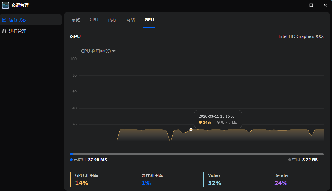Click the 进程管理 layers icon in sidebar
Viewport: 332px width, 191px height.
coord(4,31)
